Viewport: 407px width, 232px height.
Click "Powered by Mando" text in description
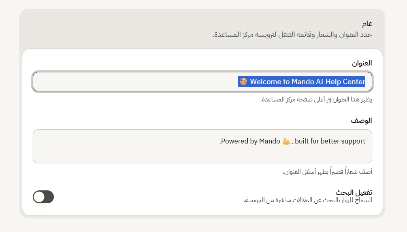[251, 141]
